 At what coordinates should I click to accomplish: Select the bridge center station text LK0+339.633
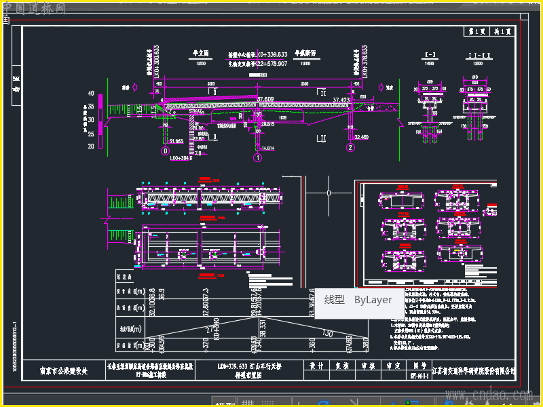(x=272, y=55)
